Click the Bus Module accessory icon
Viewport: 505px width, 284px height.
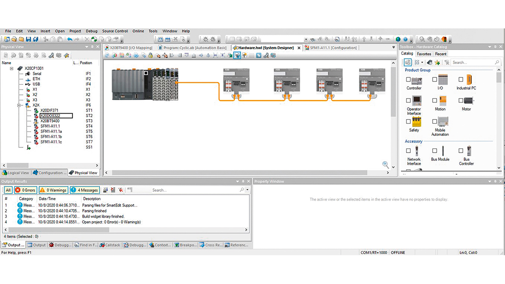[x=443, y=151]
